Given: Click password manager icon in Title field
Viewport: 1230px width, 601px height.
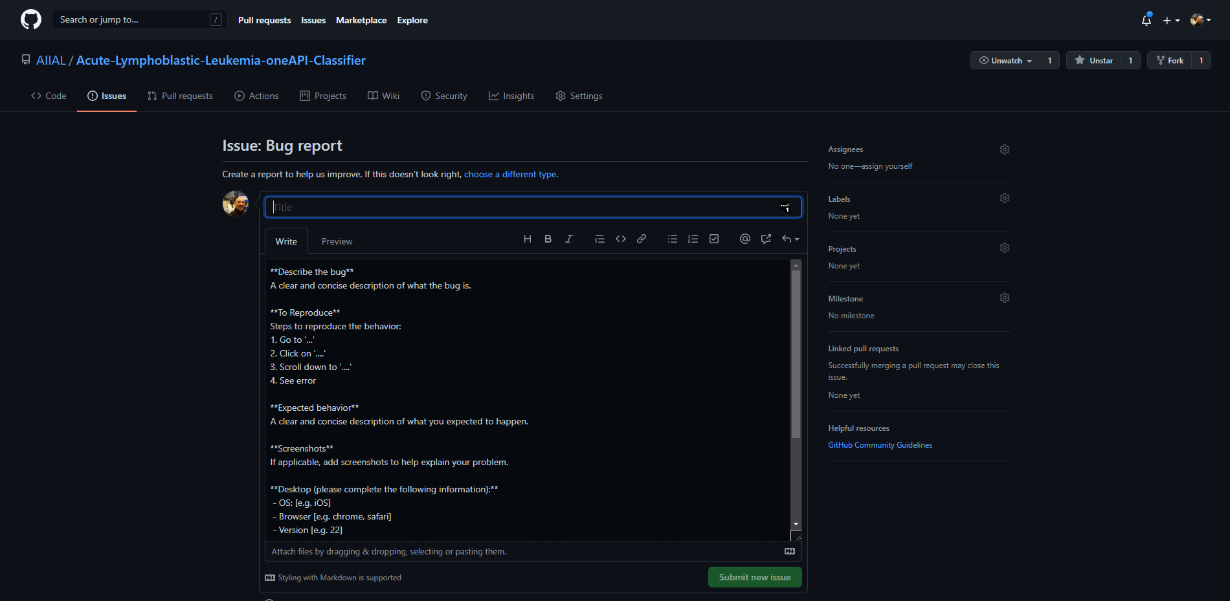Looking at the screenshot, I should point(785,207).
